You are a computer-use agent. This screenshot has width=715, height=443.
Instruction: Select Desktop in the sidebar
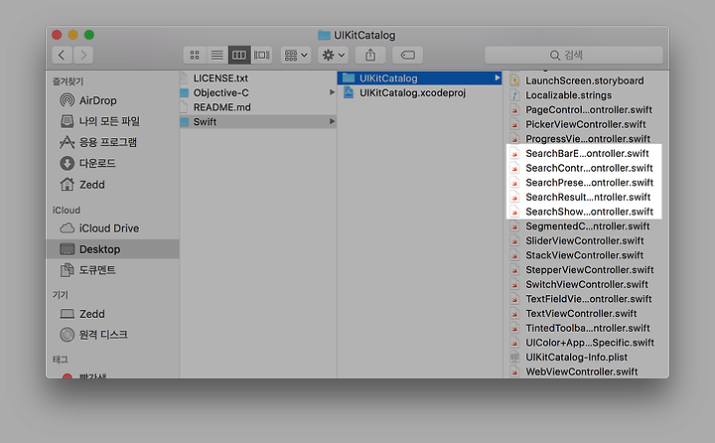click(112, 249)
